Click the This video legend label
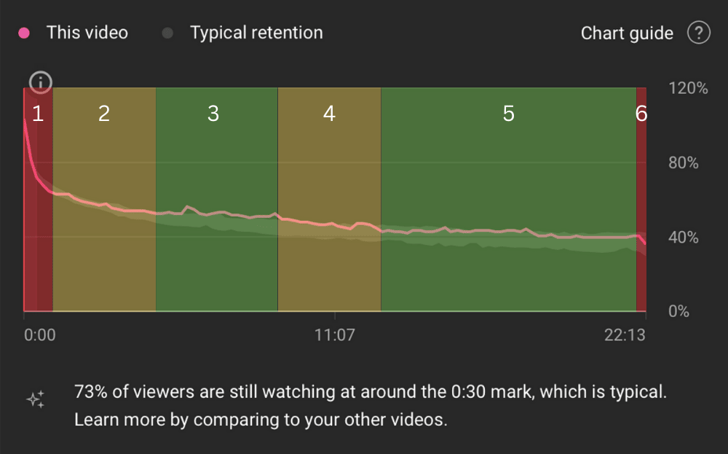 point(87,33)
